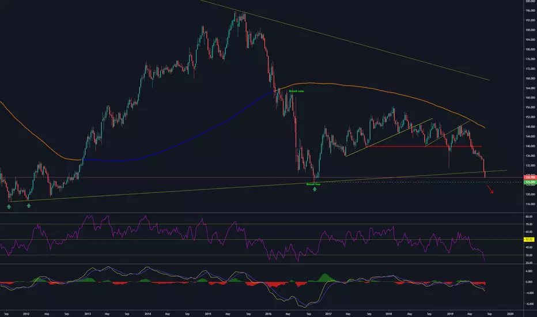Click the 2019 label on the time axis
The height and width of the screenshot is (317, 537).
tap(450, 314)
